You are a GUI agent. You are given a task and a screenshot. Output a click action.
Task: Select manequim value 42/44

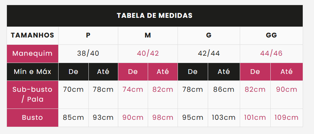(x=208, y=54)
